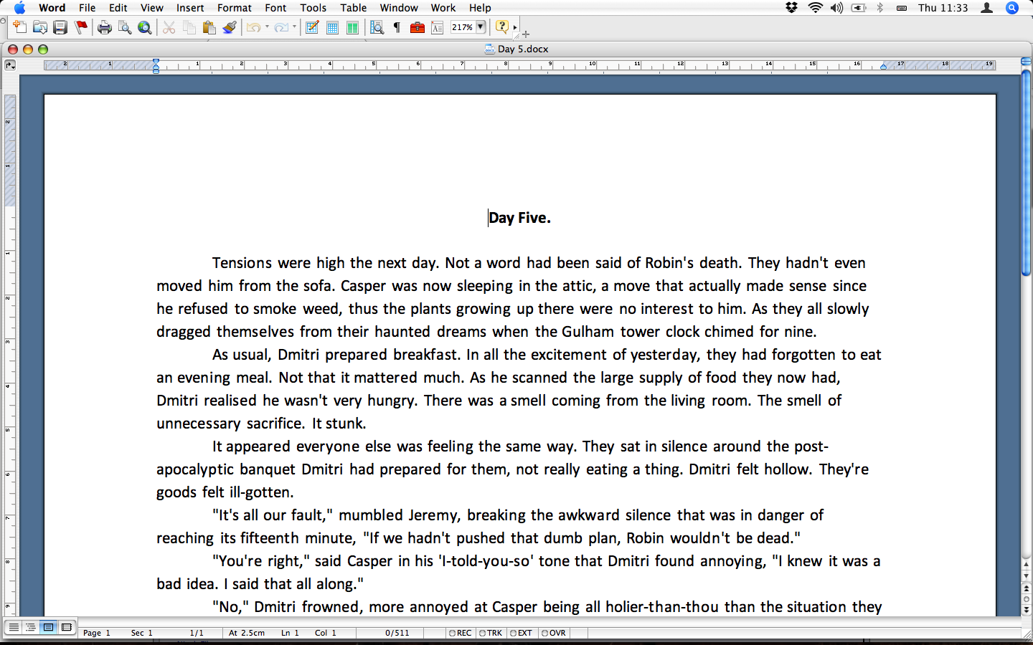Screen dimensions: 1033x645
Task: Open the Word application menu
Action: pos(52,8)
